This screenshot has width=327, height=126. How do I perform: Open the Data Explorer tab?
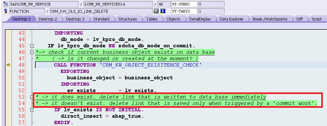pyautogui.click(x=231, y=19)
